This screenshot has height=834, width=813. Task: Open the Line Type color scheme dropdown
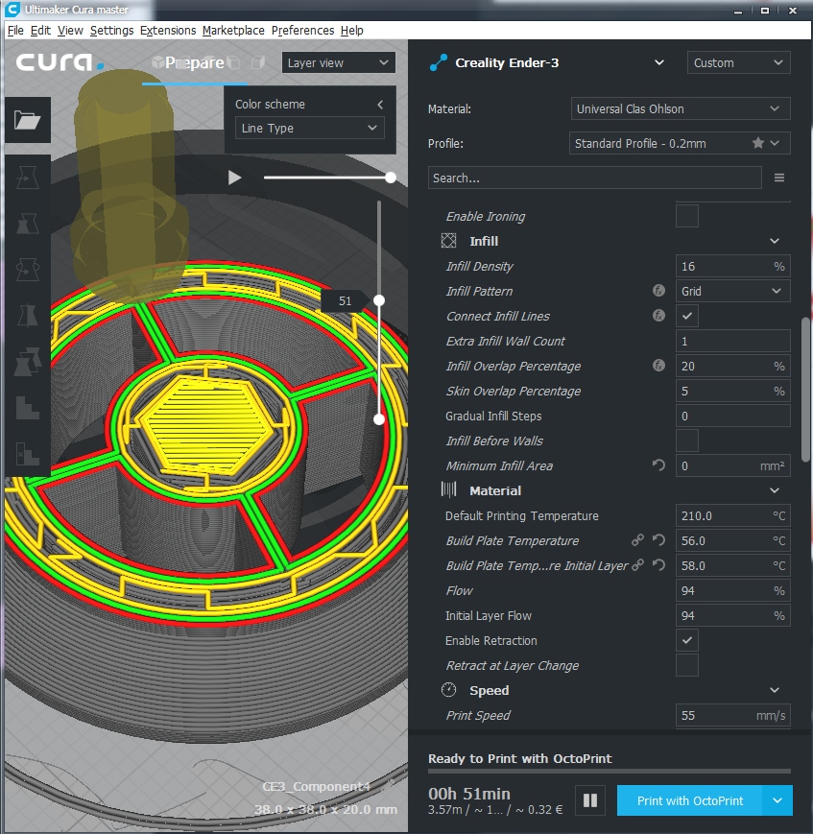click(310, 129)
